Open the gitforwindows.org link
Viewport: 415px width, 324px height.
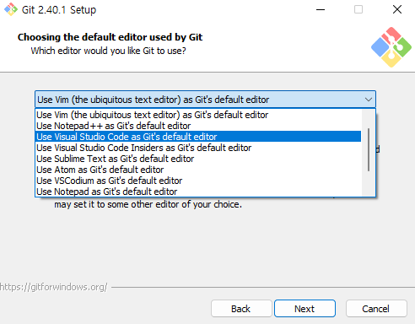[53, 287]
